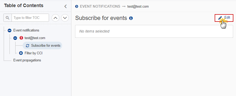The width and height of the screenshot is (236, 96).
Task: Collapse the Event notifications node
Action: (x=9, y=30)
